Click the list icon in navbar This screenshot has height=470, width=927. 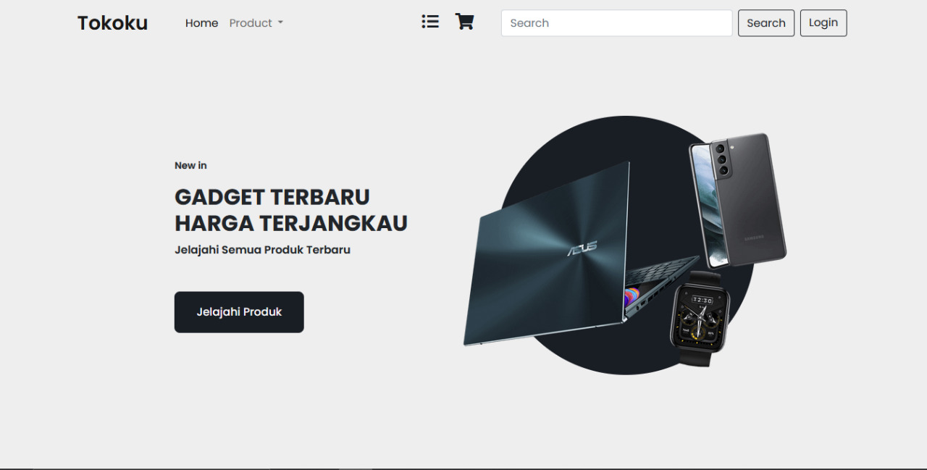click(430, 22)
